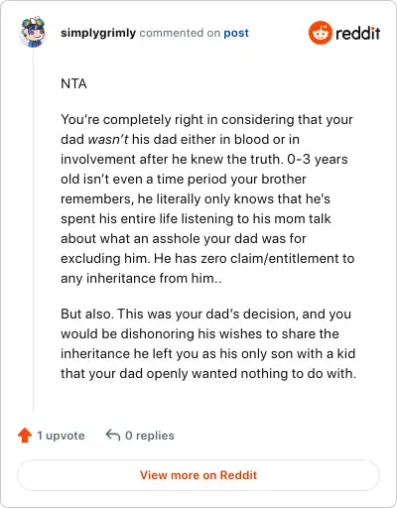Open the 'View more on Reddit' button
Image resolution: width=397 pixels, height=508 pixels.
[x=198, y=475]
